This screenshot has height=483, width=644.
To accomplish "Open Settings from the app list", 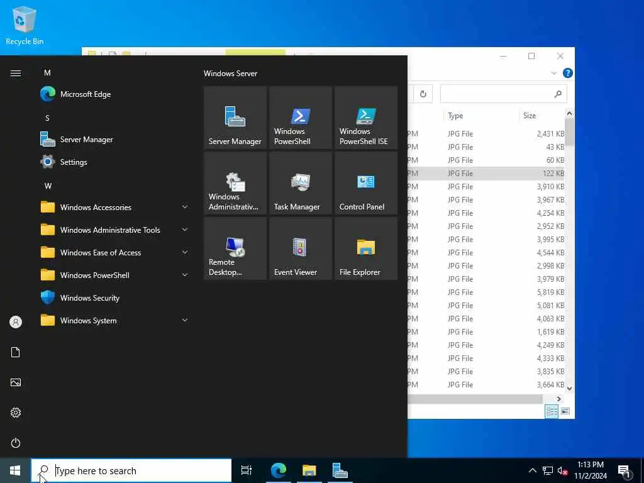I will [115, 162].
